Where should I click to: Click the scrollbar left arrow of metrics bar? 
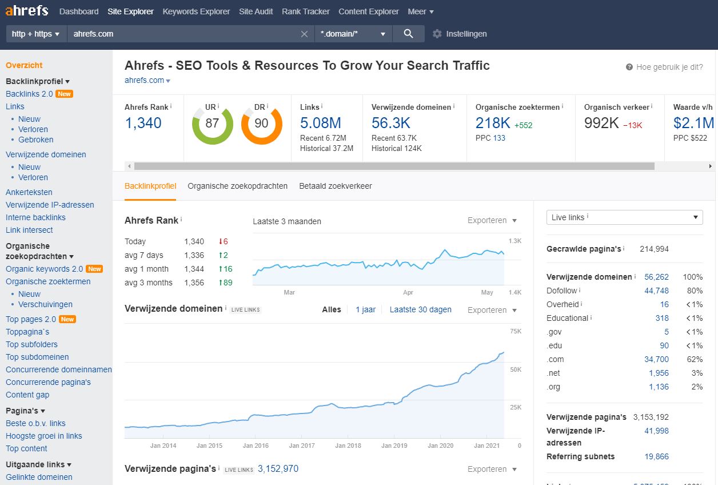pos(129,166)
